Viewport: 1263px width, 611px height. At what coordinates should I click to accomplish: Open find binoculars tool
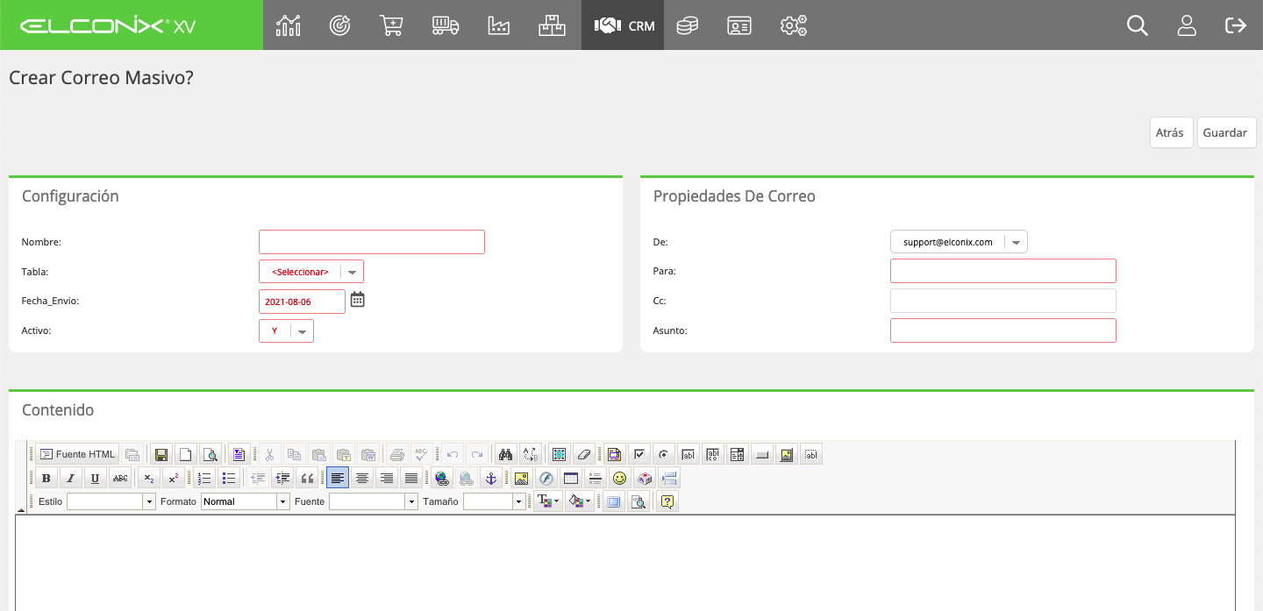(x=505, y=454)
